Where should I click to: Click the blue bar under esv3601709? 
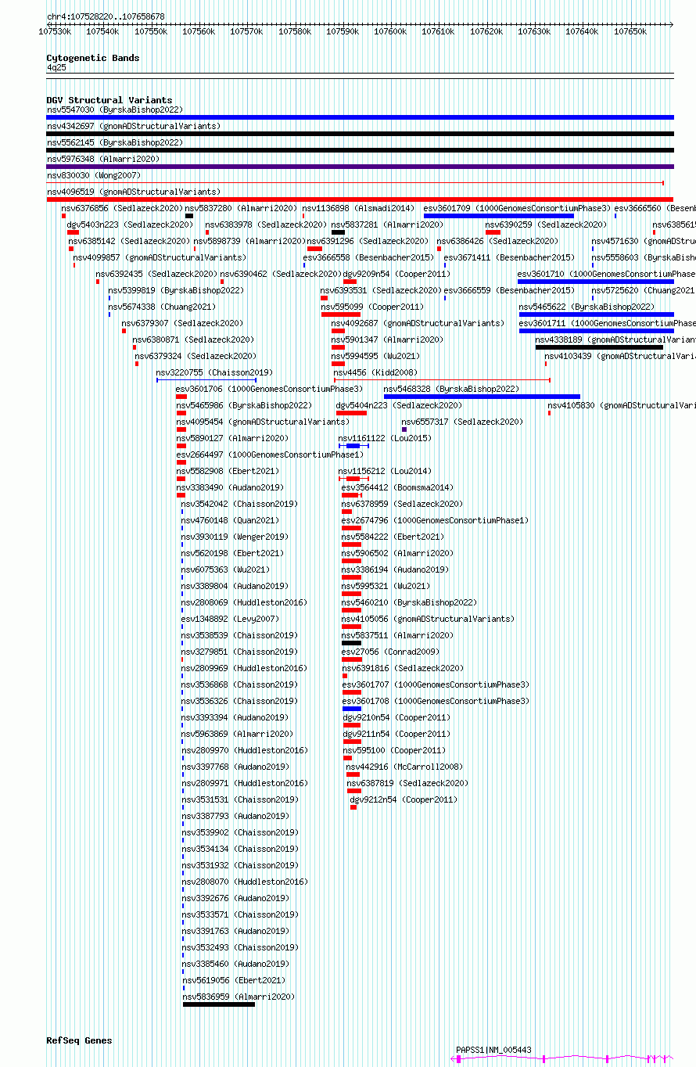coord(498,216)
